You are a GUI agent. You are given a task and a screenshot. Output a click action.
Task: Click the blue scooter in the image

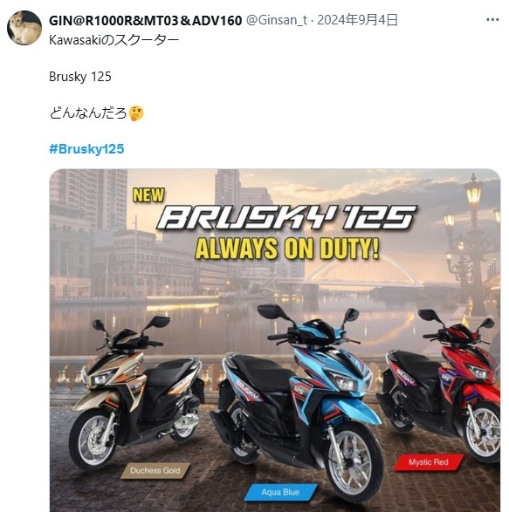[x=297, y=401]
